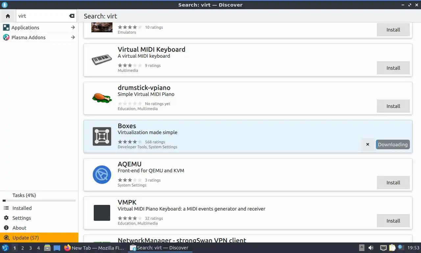This screenshot has width=421, height=253.
Task: Open the Lubuntu start menu
Action: tap(5, 248)
